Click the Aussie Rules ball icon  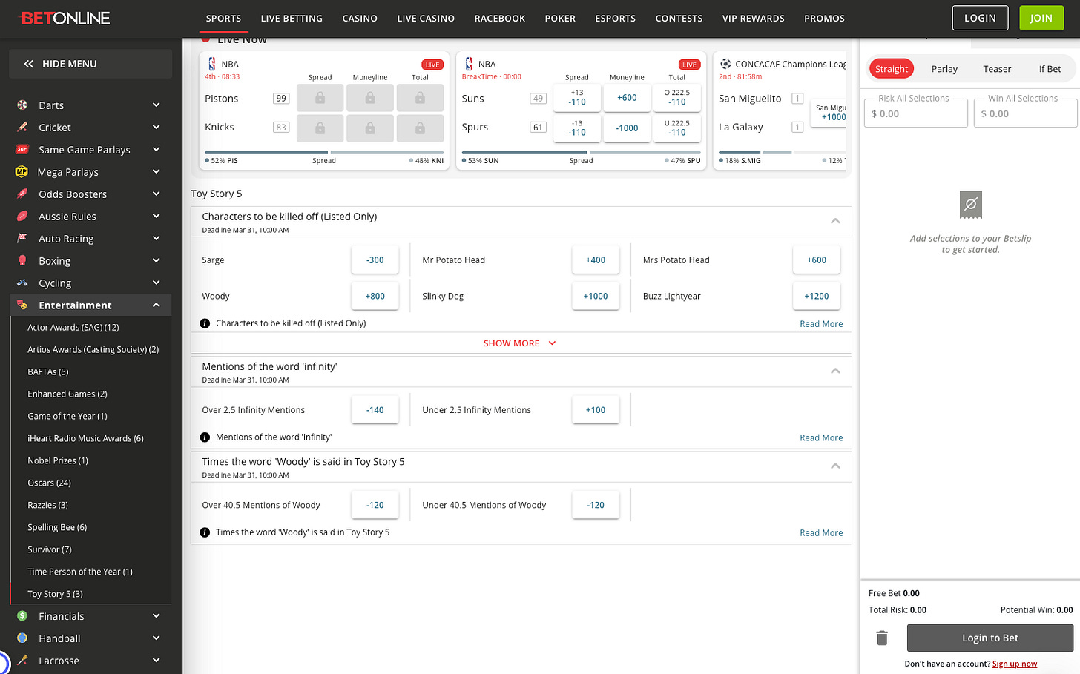pyautogui.click(x=22, y=217)
